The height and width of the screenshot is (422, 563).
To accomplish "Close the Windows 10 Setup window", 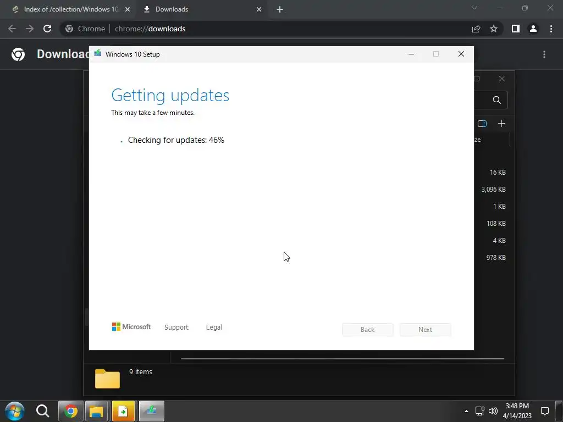I will click(461, 54).
